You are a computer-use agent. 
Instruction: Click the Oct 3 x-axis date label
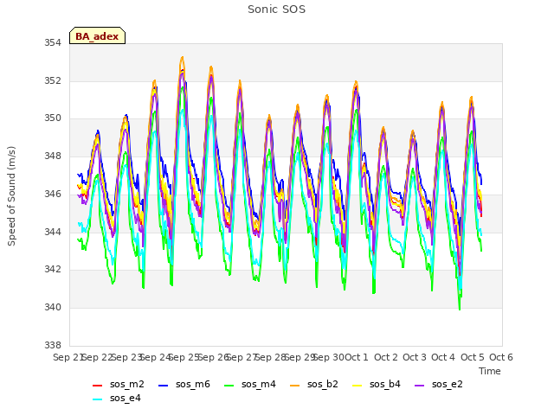[415, 357]
